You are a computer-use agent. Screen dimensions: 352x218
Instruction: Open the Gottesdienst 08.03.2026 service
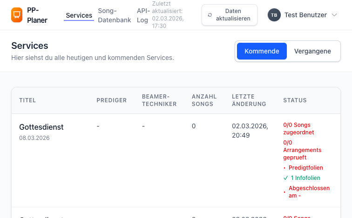click(41, 127)
